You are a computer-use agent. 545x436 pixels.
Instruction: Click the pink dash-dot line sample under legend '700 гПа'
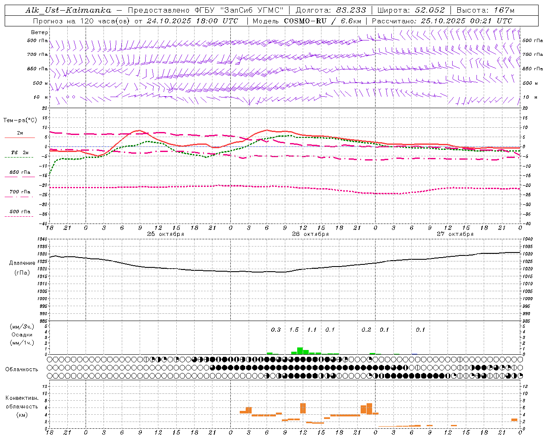[x=19, y=197]
